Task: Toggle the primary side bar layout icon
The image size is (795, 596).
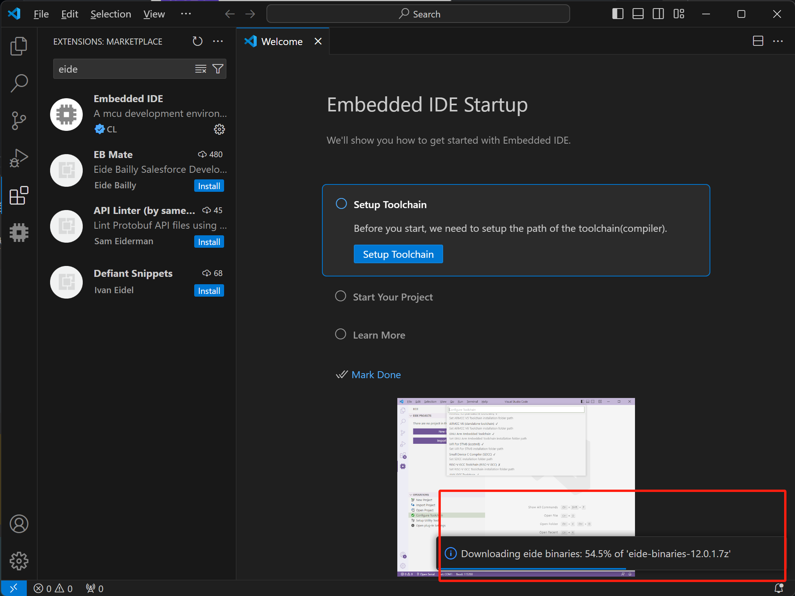Action: tap(618, 14)
